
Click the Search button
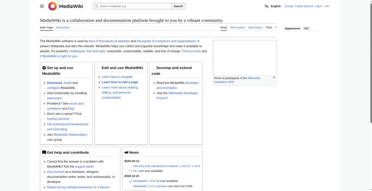pyautogui.click(x=178, y=6)
